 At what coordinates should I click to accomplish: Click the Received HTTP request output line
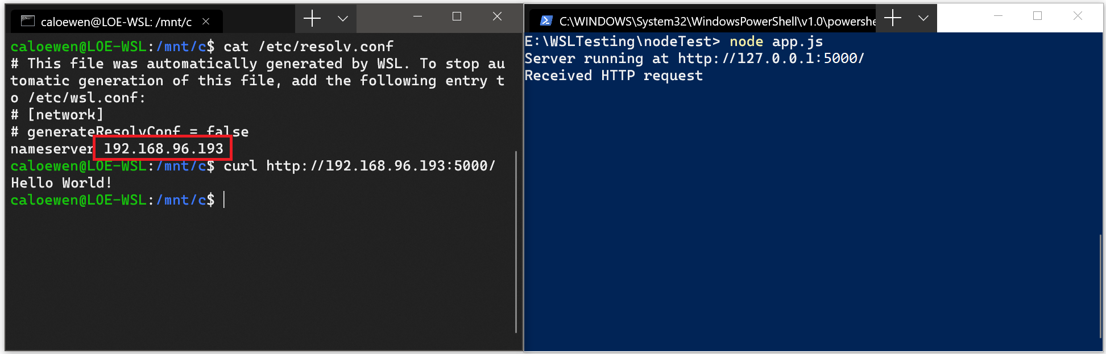tap(614, 75)
